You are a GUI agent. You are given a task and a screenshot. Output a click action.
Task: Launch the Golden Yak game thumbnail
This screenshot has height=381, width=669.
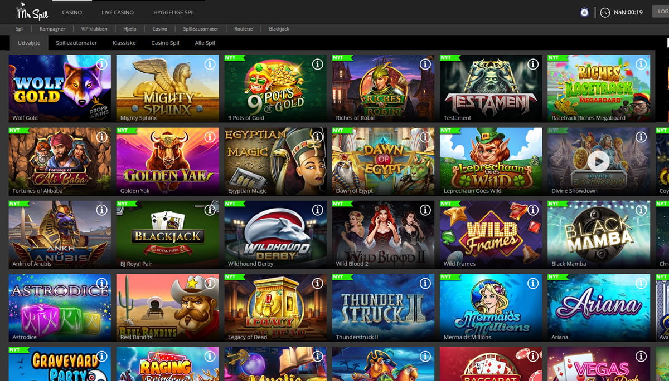pyautogui.click(x=167, y=161)
